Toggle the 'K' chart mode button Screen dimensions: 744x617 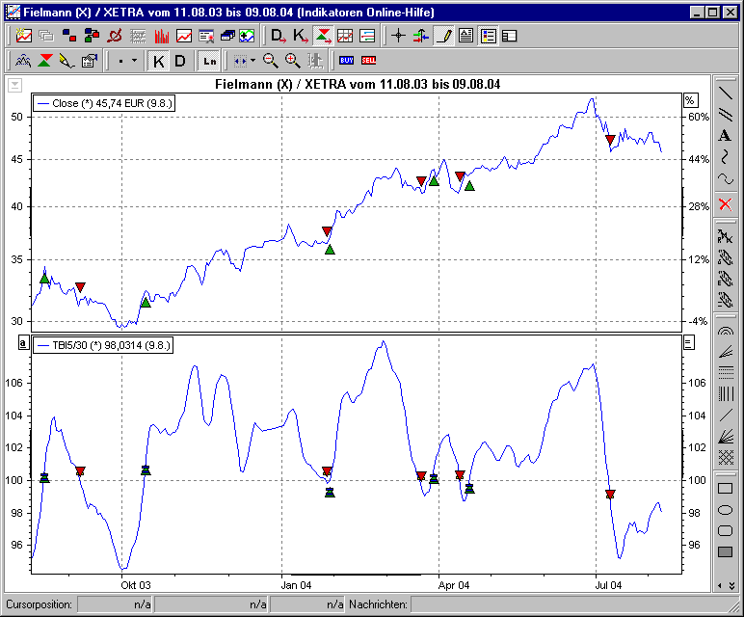tap(159, 61)
